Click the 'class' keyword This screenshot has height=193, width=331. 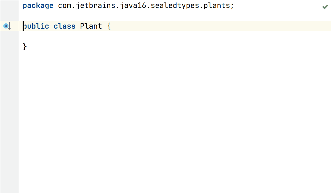coord(65,26)
